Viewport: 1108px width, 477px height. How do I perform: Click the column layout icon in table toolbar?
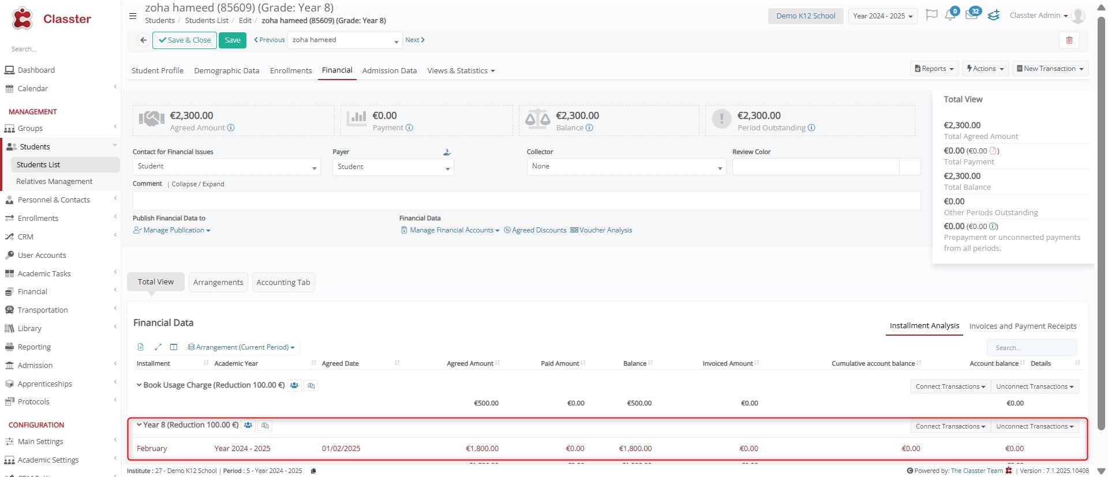[x=174, y=347]
